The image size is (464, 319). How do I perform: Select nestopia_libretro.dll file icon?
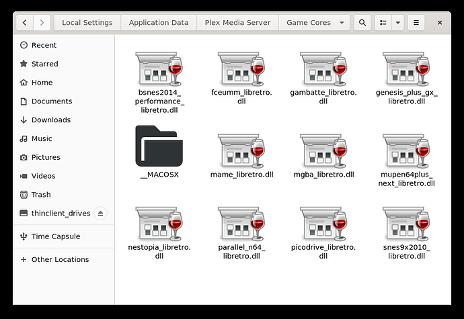pyautogui.click(x=159, y=224)
